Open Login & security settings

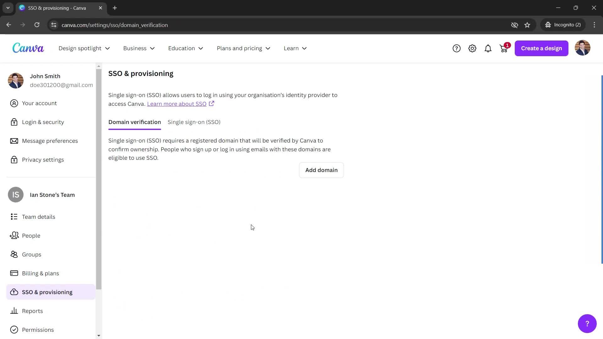[50, 122]
